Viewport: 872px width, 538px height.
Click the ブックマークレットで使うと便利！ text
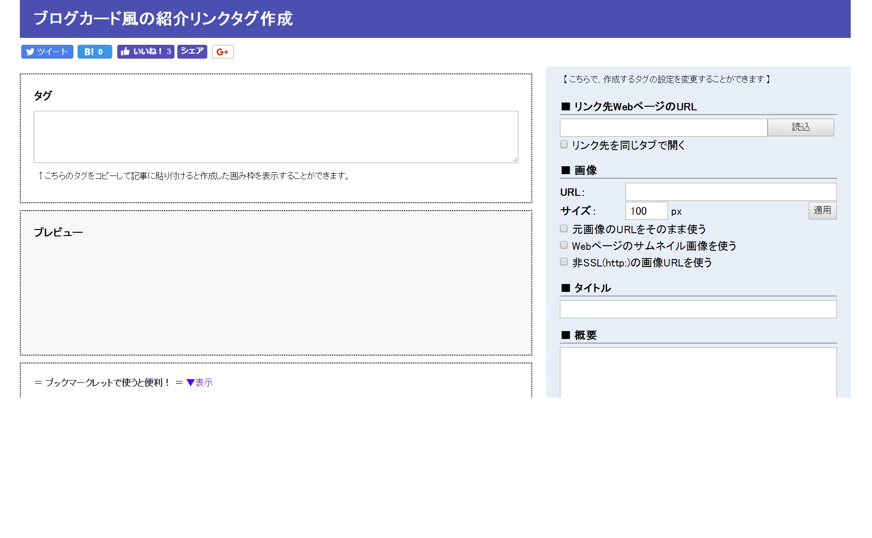108,382
